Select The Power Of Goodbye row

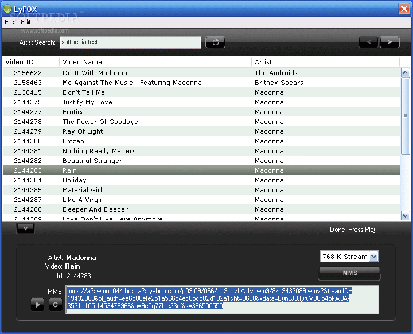pyautogui.click(x=201, y=122)
